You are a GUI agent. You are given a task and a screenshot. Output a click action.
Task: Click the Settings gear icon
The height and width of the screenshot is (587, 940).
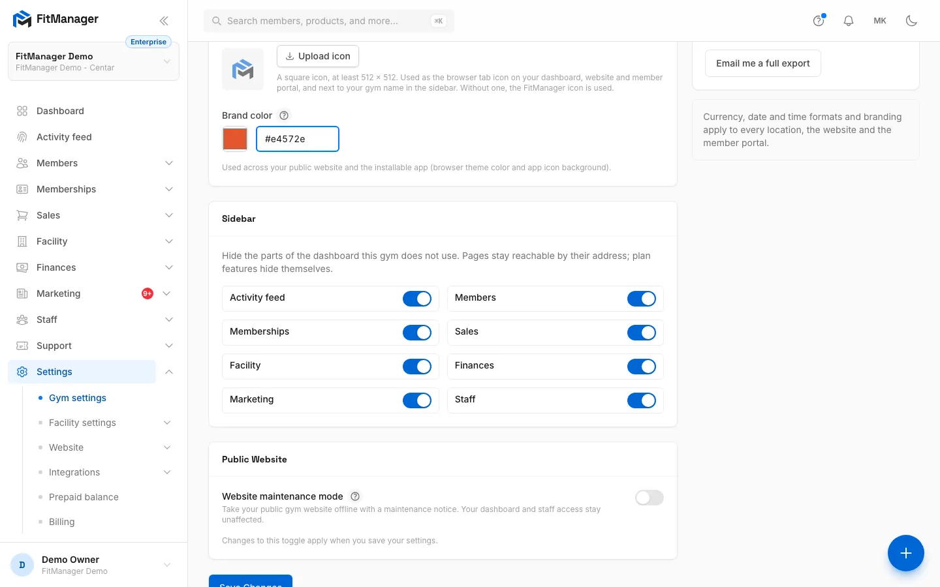coord(22,372)
